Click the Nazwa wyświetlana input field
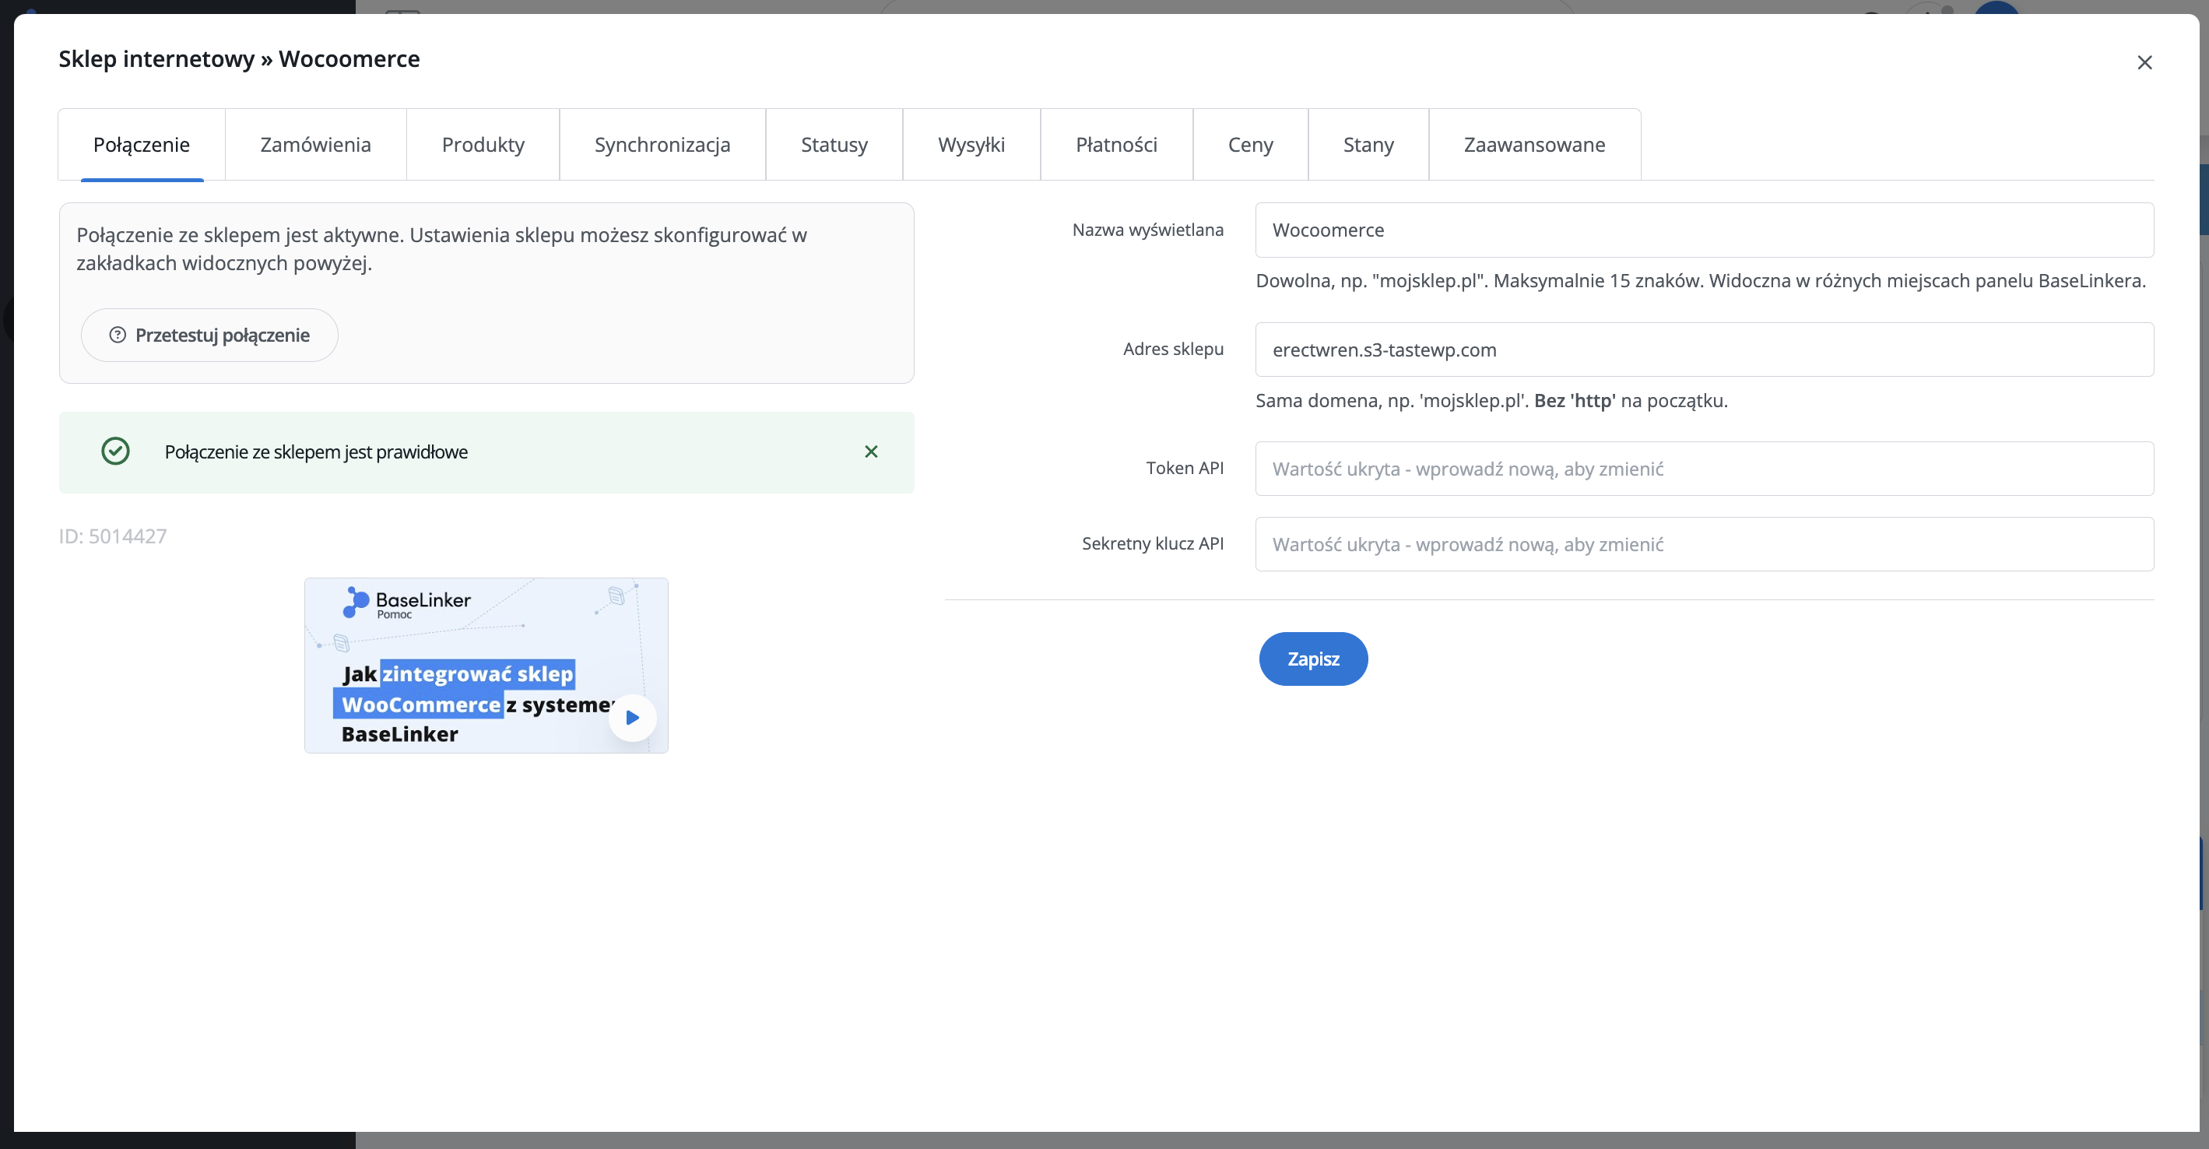The width and height of the screenshot is (2209, 1149). 1704,230
